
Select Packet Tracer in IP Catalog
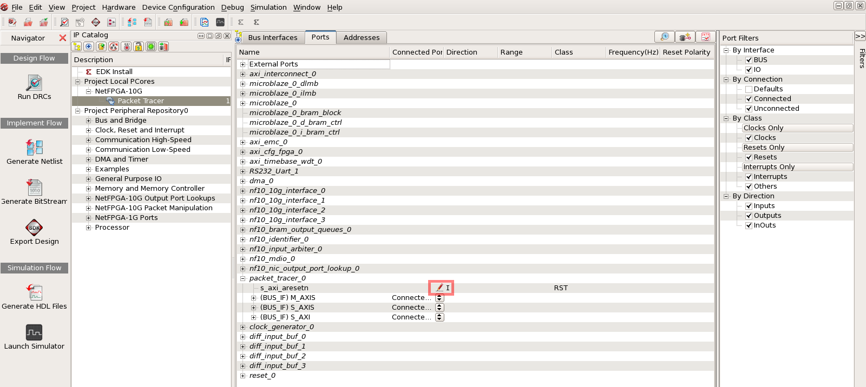pyautogui.click(x=140, y=101)
